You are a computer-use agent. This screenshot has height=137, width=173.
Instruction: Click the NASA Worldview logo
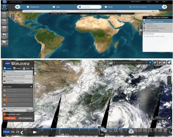(x=17, y=63)
